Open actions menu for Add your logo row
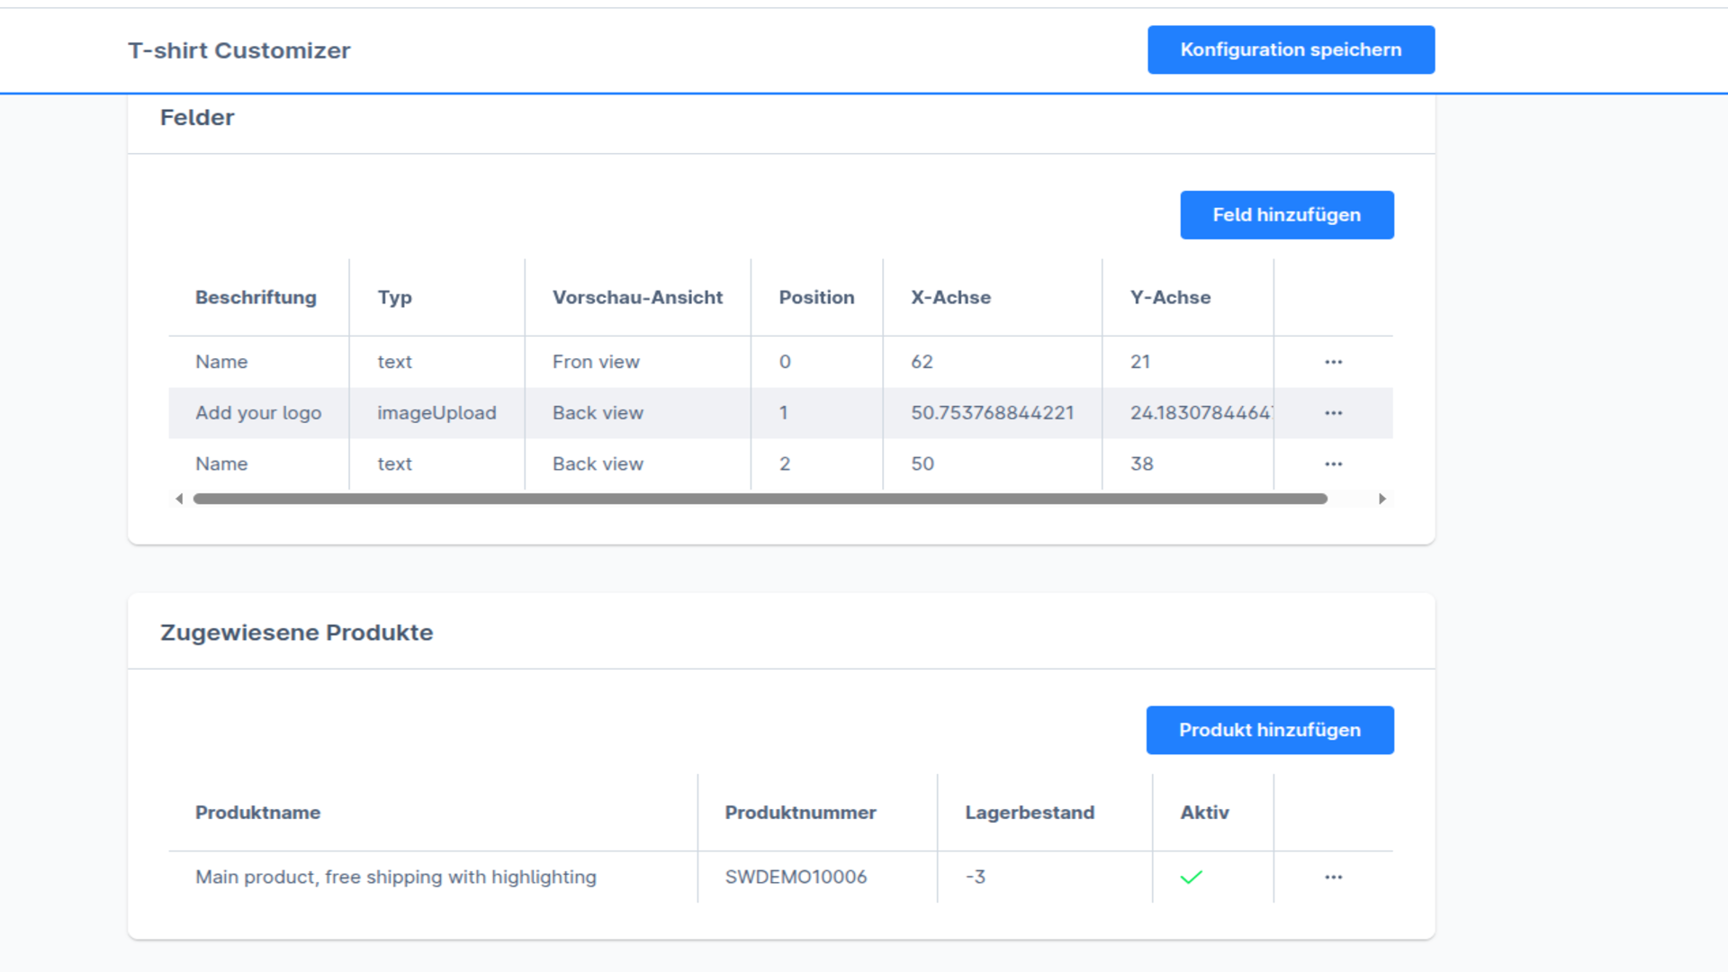The image size is (1728, 972). [1333, 413]
